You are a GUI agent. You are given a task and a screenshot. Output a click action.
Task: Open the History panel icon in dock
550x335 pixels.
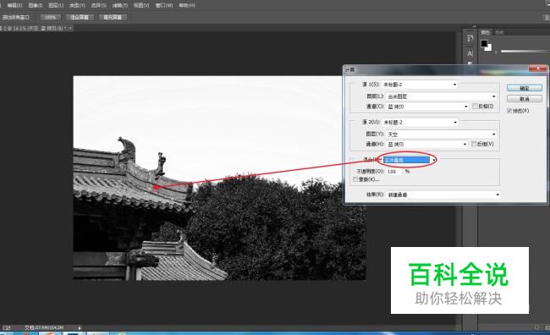pos(470,38)
